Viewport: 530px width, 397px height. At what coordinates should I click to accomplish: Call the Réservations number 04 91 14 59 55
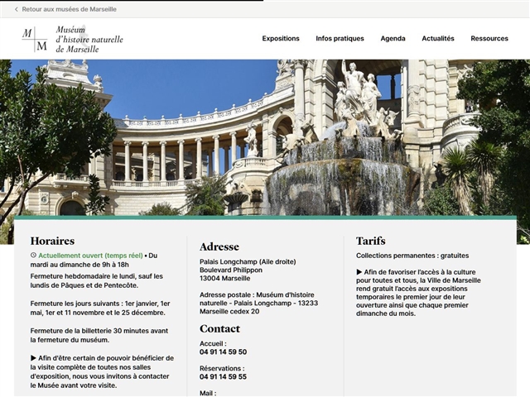point(223,376)
